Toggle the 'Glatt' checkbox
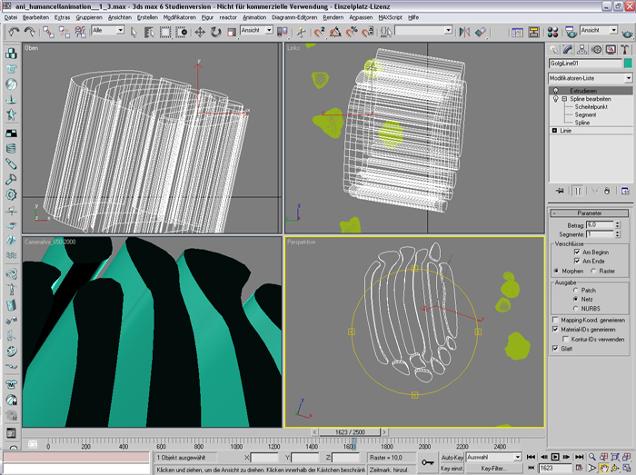Screen dimensions: 636x475 click(x=555, y=348)
